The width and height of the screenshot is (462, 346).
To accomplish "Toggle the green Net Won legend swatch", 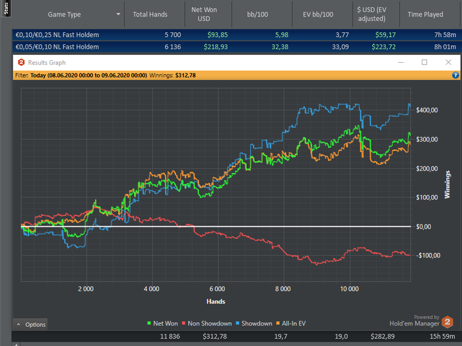I will point(149,324).
